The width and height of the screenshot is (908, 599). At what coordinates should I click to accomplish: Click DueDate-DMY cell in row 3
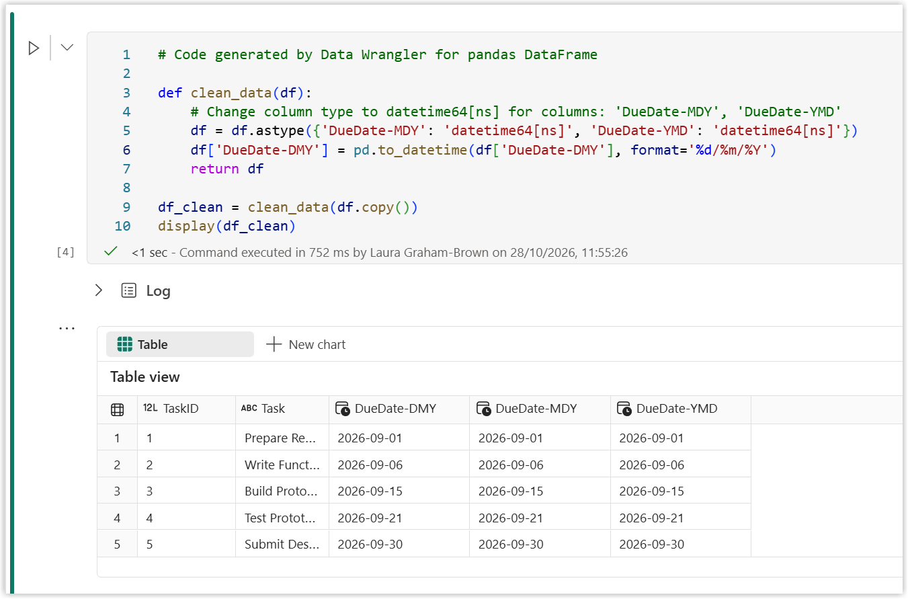pos(399,491)
